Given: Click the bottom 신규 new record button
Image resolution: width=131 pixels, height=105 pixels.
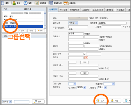Looking at the screenshot, I should click(x=101, y=101).
